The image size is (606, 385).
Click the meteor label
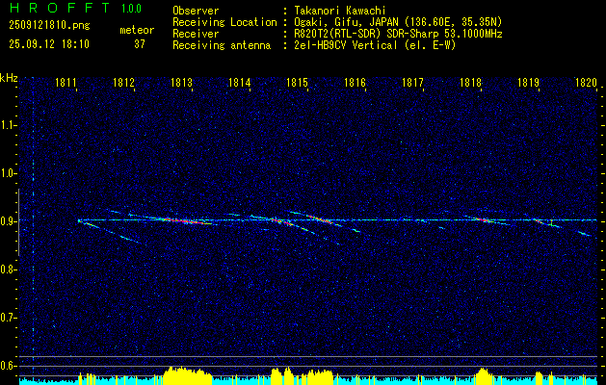pyautogui.click(x=137, y=30)
